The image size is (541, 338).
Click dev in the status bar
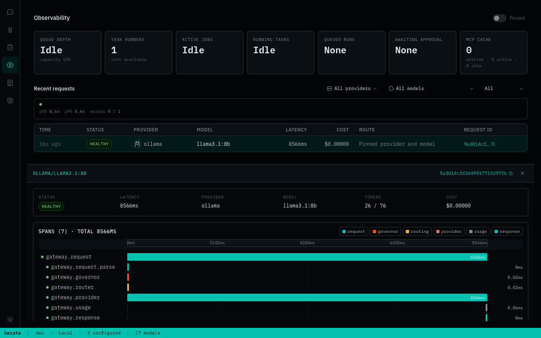click(40, 333)
